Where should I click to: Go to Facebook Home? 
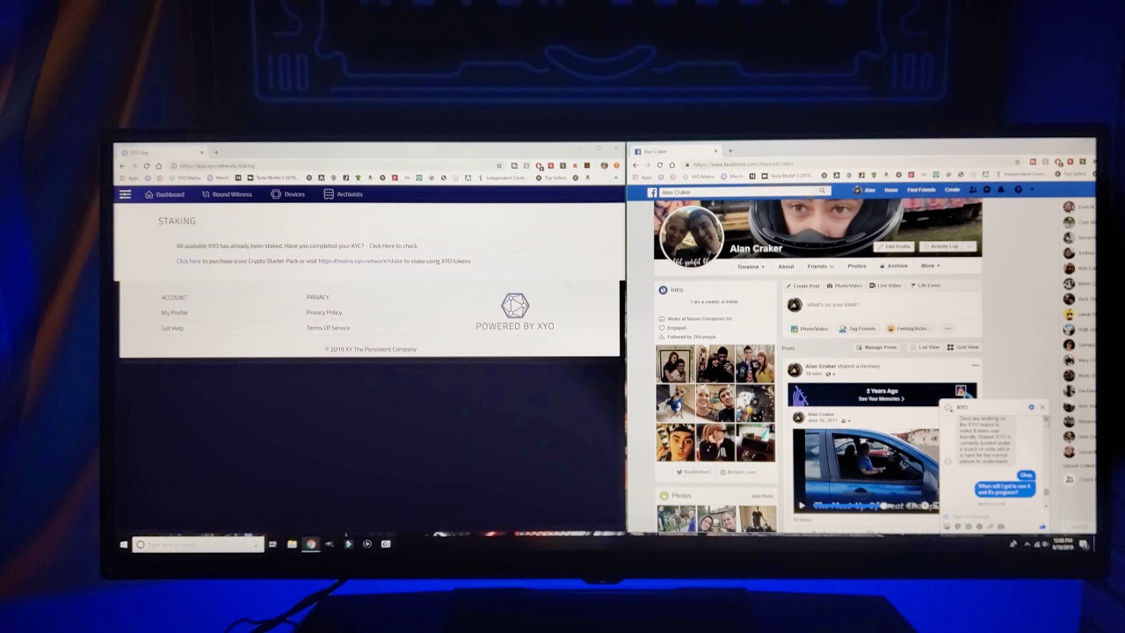pyautogui.click(x=891, y=190)
